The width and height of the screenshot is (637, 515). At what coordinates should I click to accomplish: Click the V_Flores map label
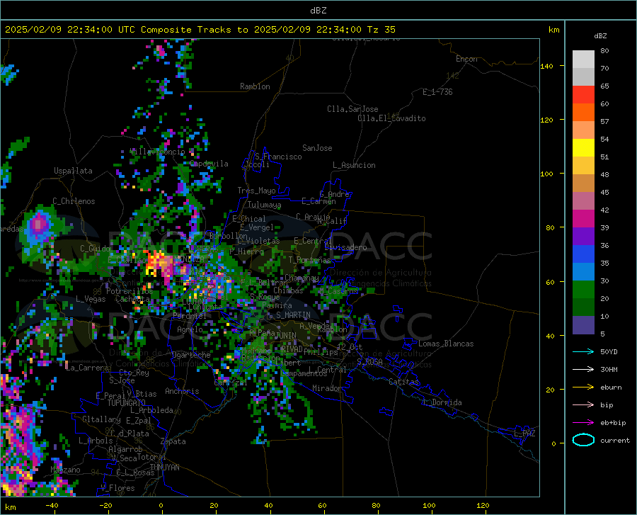pyautogui.click(x=117, y=488)
